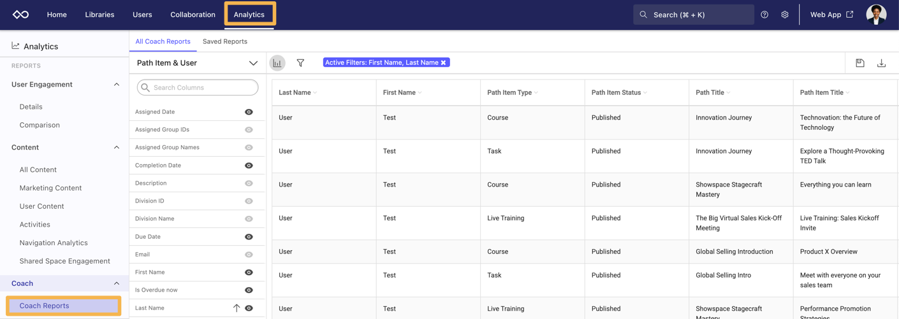The width and height of the screenshot is (899, 319).
Task: Click the infinity logo icon
Action: [x=21, y=15]
